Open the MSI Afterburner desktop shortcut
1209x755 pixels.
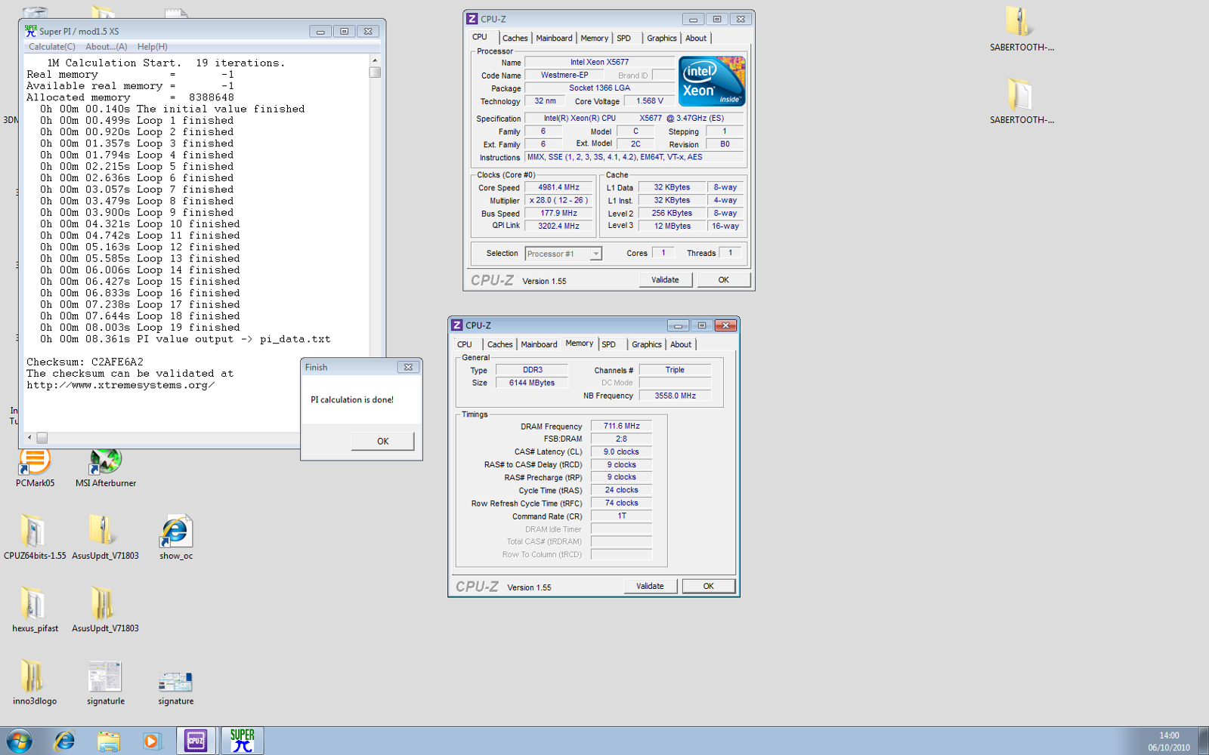tap(106, 464)
